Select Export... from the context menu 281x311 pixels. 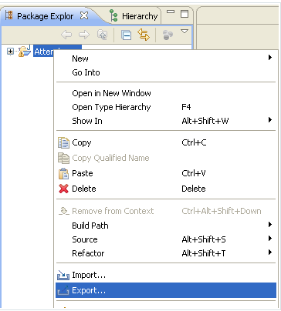[x=166, y=290]
